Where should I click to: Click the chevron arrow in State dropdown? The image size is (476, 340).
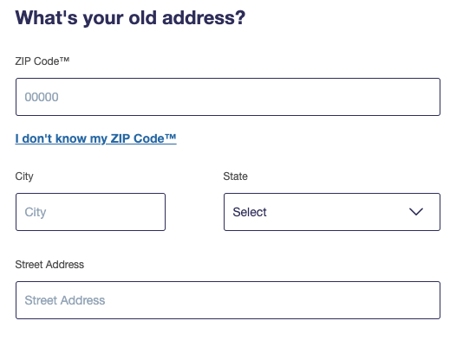(416, 212)
